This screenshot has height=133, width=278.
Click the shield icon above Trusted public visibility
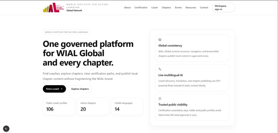160,99
